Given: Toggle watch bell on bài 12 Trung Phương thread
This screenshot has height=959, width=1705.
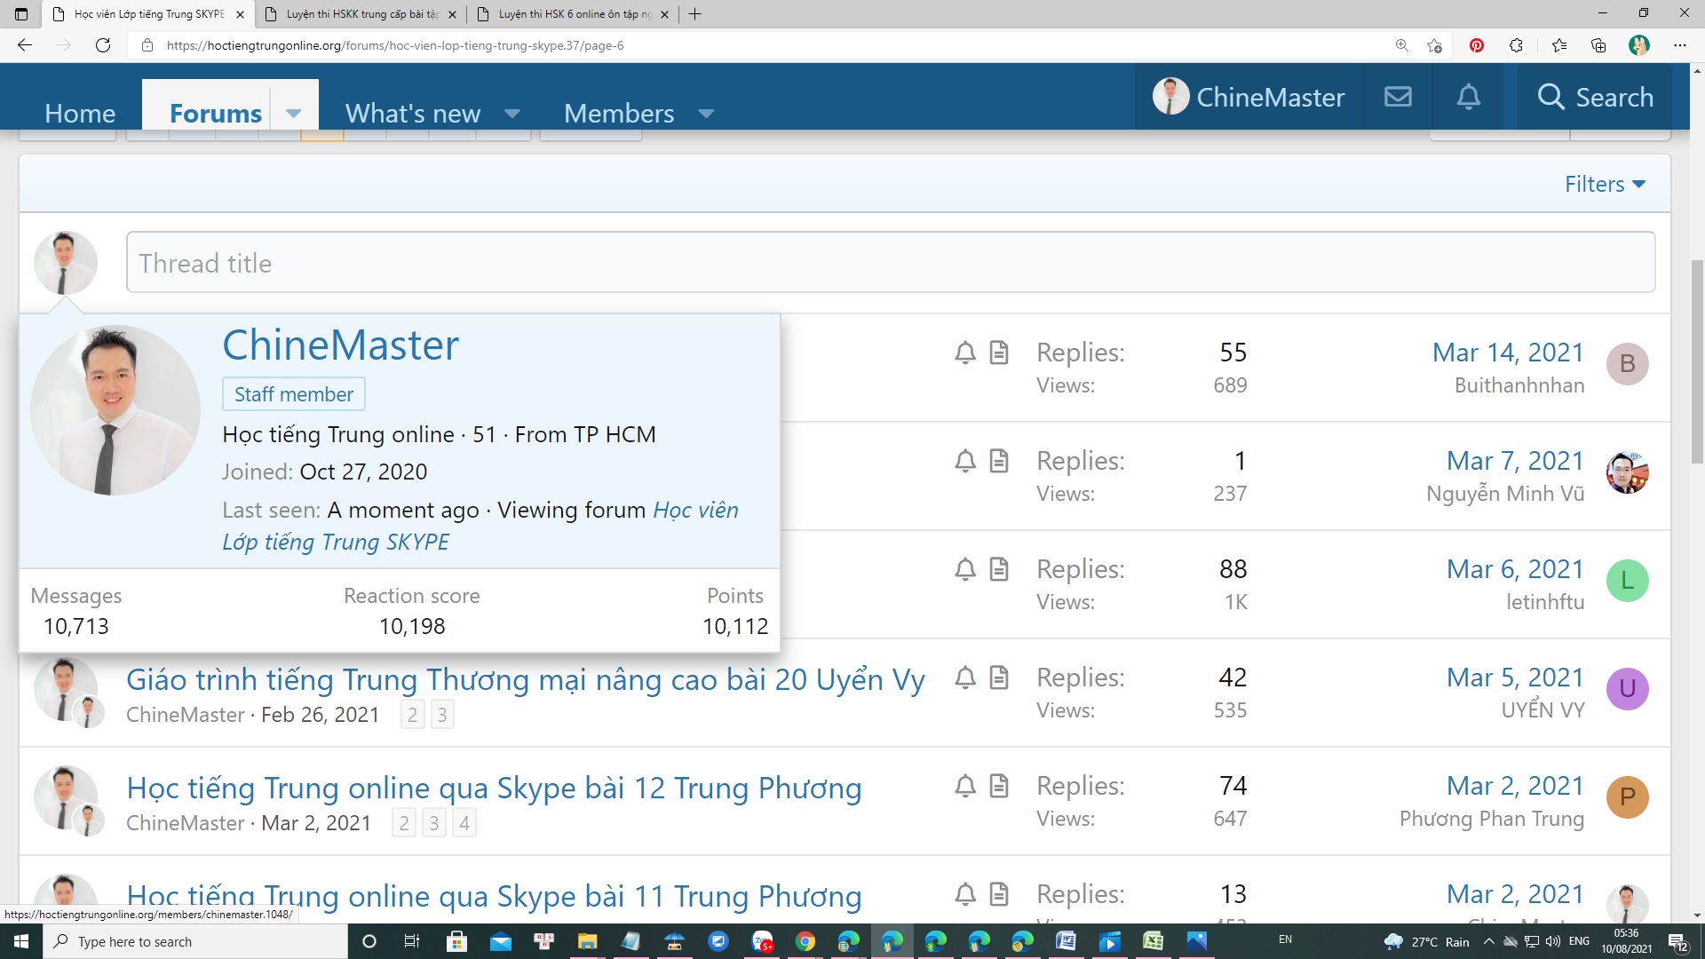Looking at the screenshot, I should (x=965, y=786).
